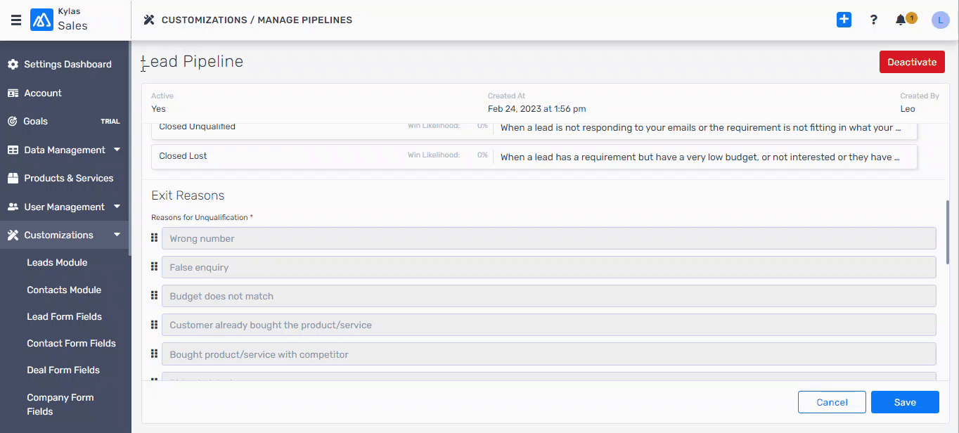959x433 pixels.
Task: Open the hamburger navigation menu
Action: pyautogui.click(x=15, y=20)
